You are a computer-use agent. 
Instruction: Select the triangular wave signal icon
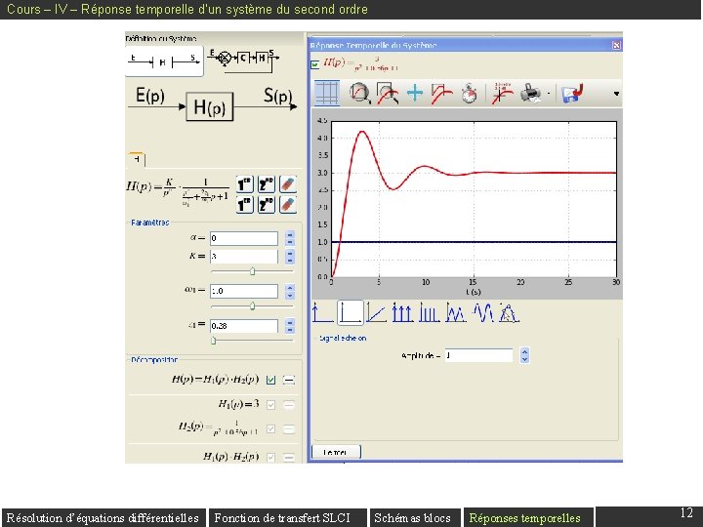click(x=456, y=312)
